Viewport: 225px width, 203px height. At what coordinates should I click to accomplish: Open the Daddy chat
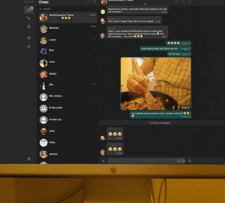68,74
